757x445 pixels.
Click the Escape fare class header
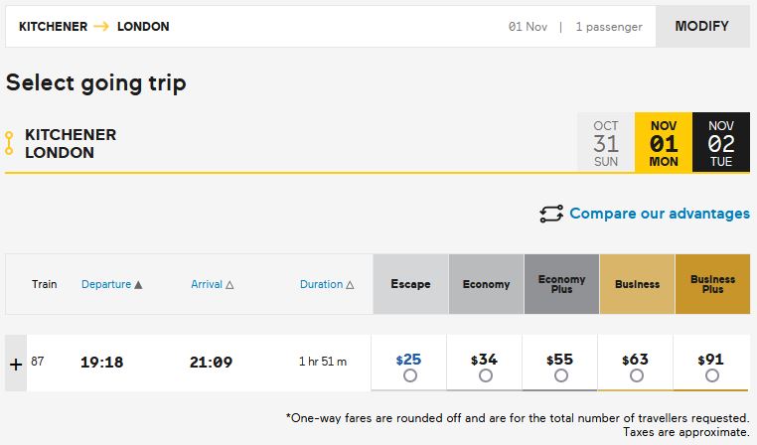click(410, 284)
